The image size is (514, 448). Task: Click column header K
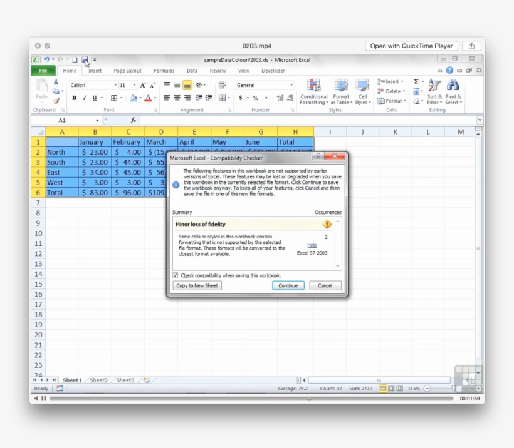[396, 132]
